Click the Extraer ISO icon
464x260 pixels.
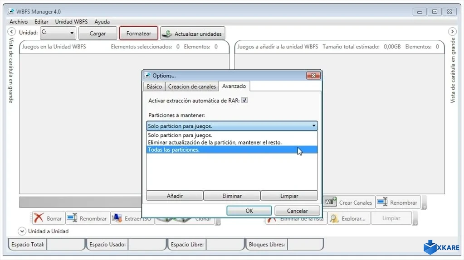117,218
